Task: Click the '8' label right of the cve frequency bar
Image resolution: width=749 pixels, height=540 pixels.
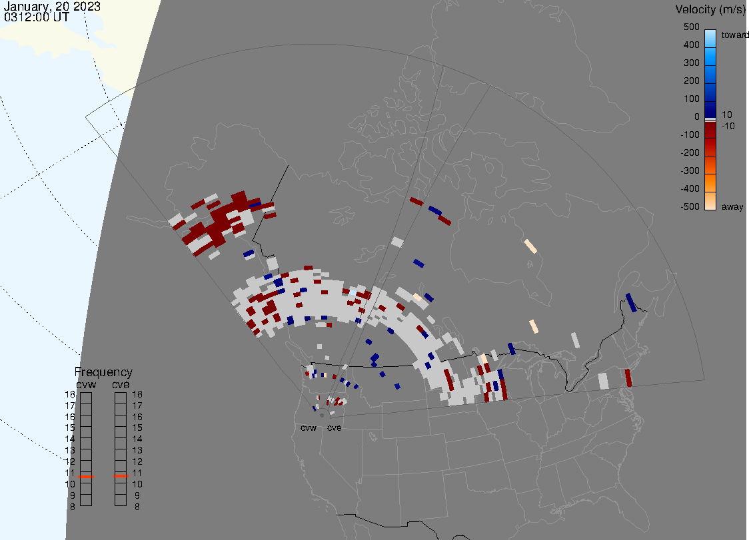Action: 137,507
